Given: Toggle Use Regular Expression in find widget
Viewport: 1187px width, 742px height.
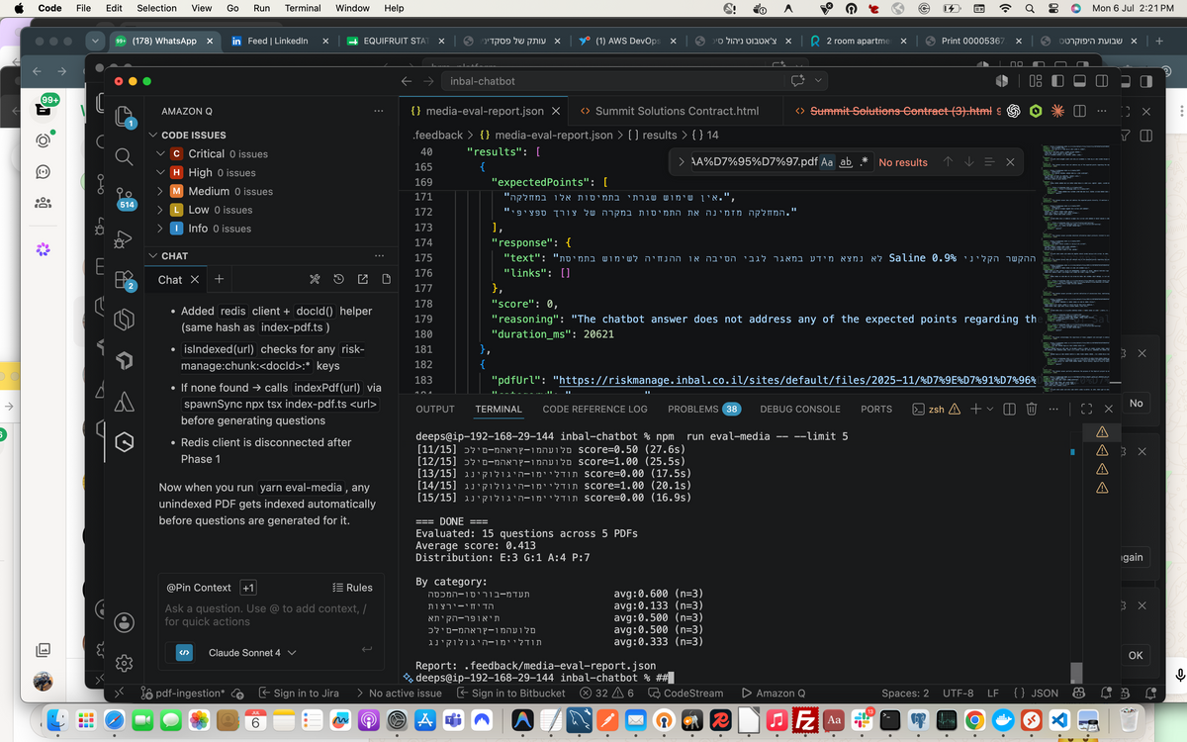Looking at the screenshot, I should pyautogui.click(x=864, y=162).
